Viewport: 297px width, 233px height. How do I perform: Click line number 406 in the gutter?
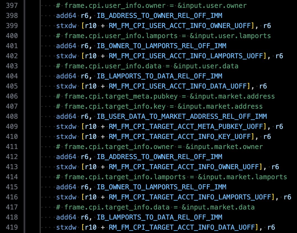12,96
